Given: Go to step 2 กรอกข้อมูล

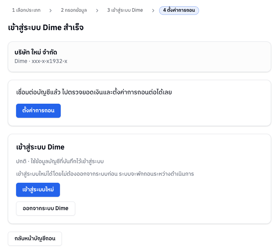Looking at the screenshot, I should 74,10.
